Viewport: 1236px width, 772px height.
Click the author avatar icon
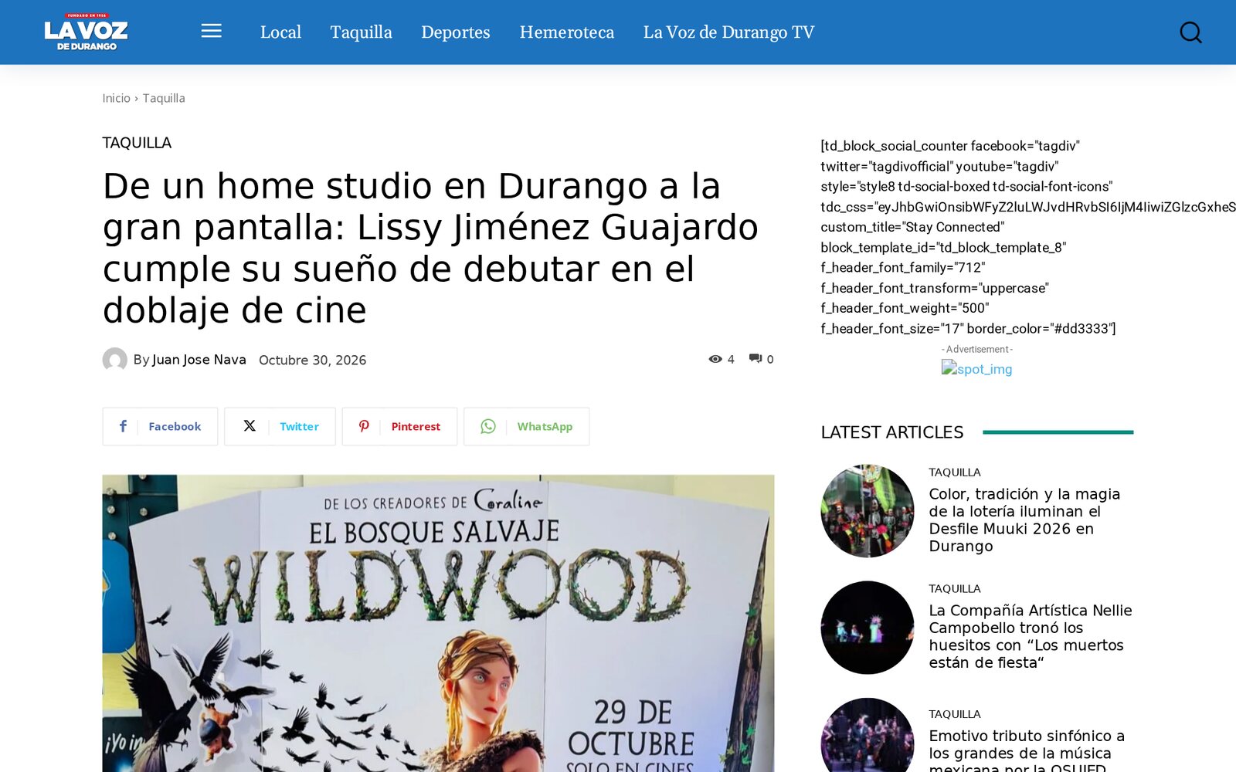click(114, 360)
